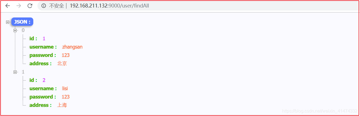360x116 pixels.
Task: Go back to the previous page
Action: [x=8, y=6]
